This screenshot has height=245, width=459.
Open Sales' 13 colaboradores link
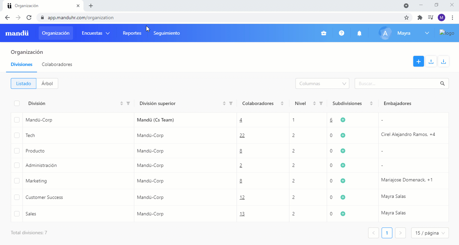(242, 214)
